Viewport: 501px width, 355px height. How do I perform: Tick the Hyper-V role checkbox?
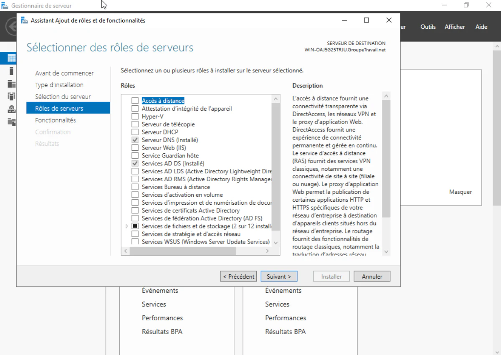(135, 117)
